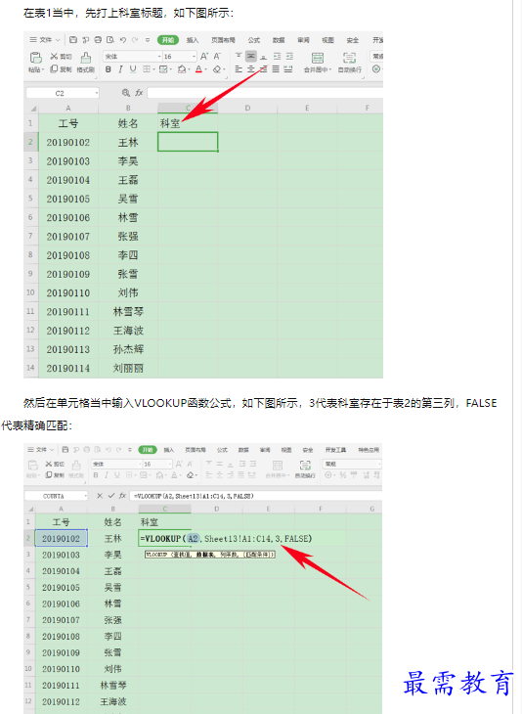
Task: Click cell 科室 in the upper spreadsheet
Action: click(x=188, y=123)
